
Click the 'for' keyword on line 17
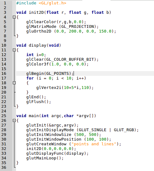click(x=30, y=78)
